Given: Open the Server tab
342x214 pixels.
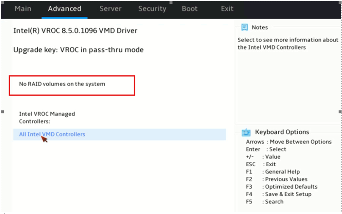Looking at the screenshot, I should 110,9.
